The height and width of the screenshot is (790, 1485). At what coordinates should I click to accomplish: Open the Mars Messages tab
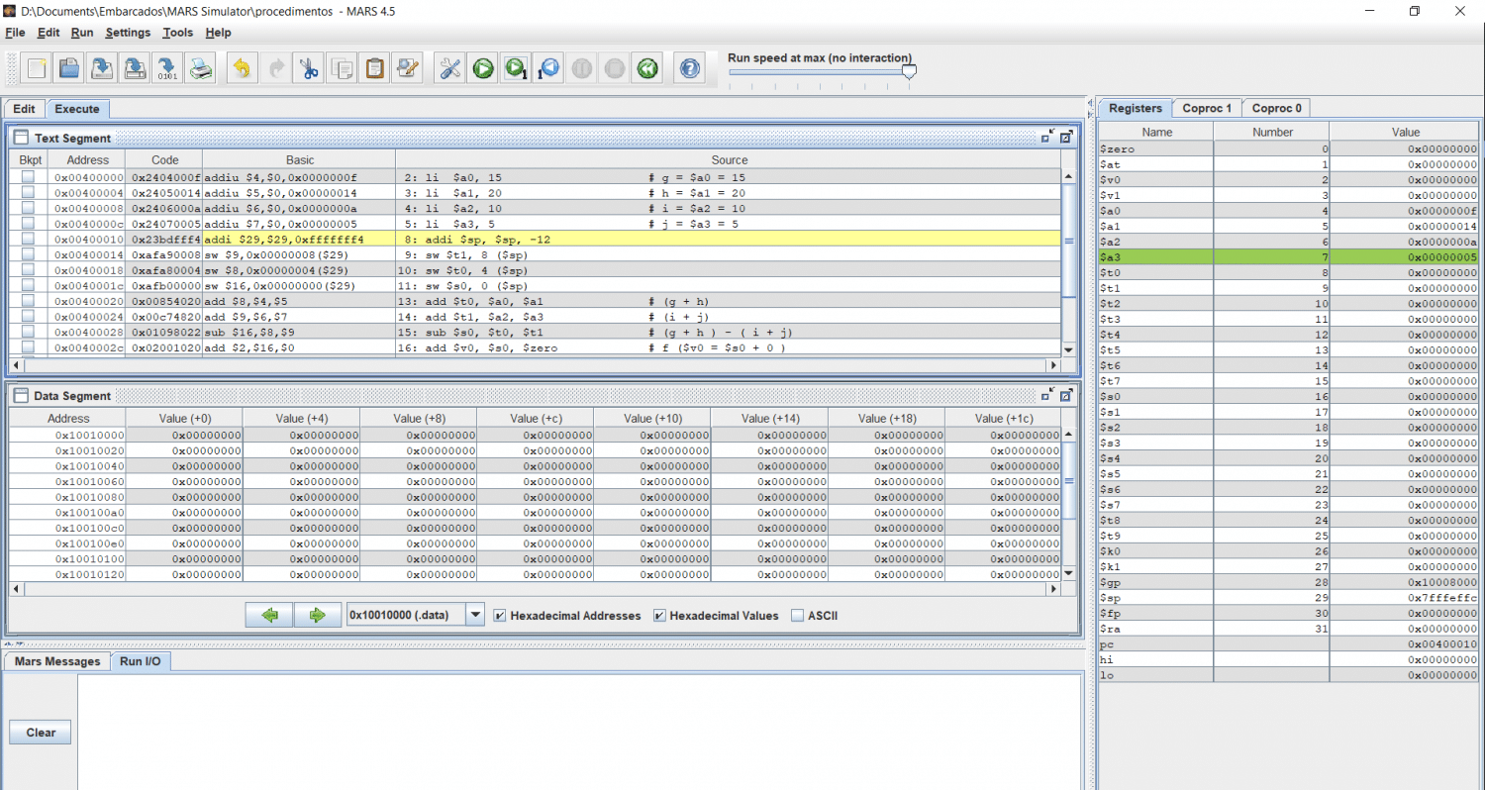click(x=57, y=661)
